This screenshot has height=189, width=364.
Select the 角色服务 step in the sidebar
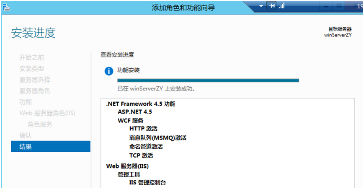(x=40, y=124)
